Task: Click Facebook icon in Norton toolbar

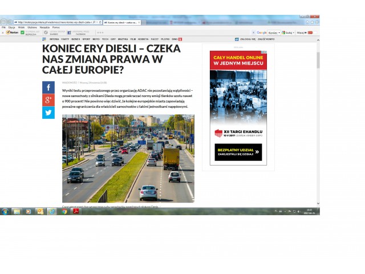Action: point(70,33)
